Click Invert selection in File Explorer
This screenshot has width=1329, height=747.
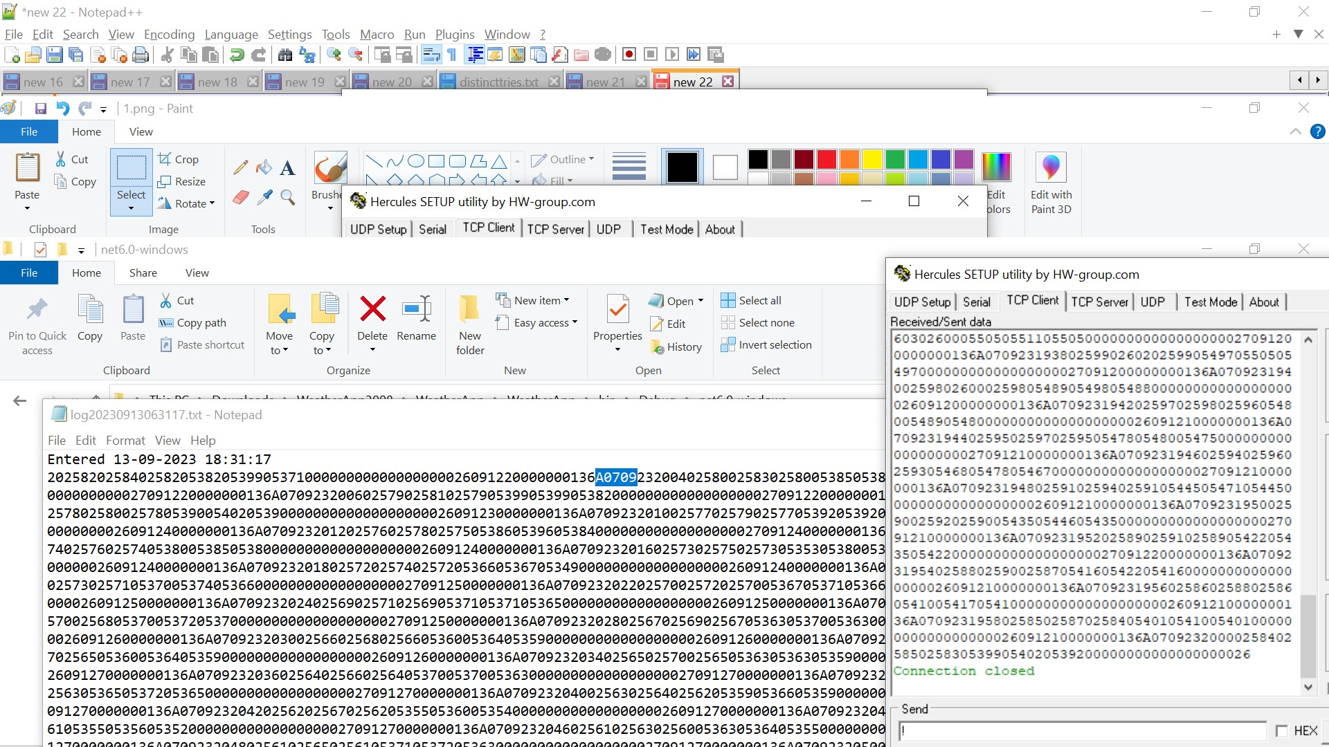point(766,344)
